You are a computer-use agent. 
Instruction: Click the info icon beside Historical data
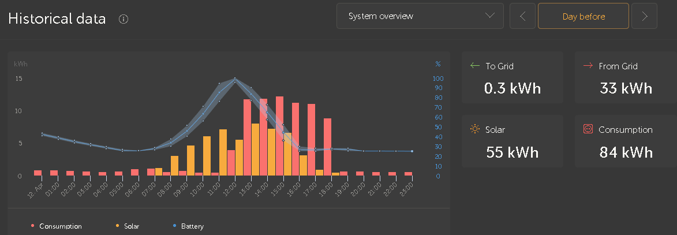(124, 19)
